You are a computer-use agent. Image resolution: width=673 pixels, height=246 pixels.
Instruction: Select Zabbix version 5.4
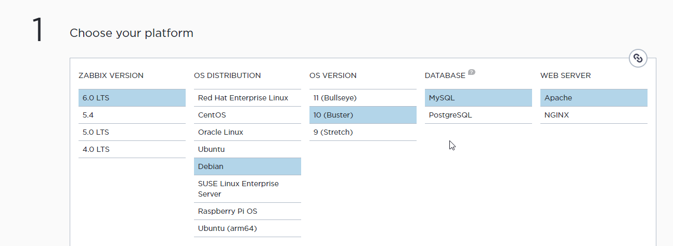click(132, 115)
